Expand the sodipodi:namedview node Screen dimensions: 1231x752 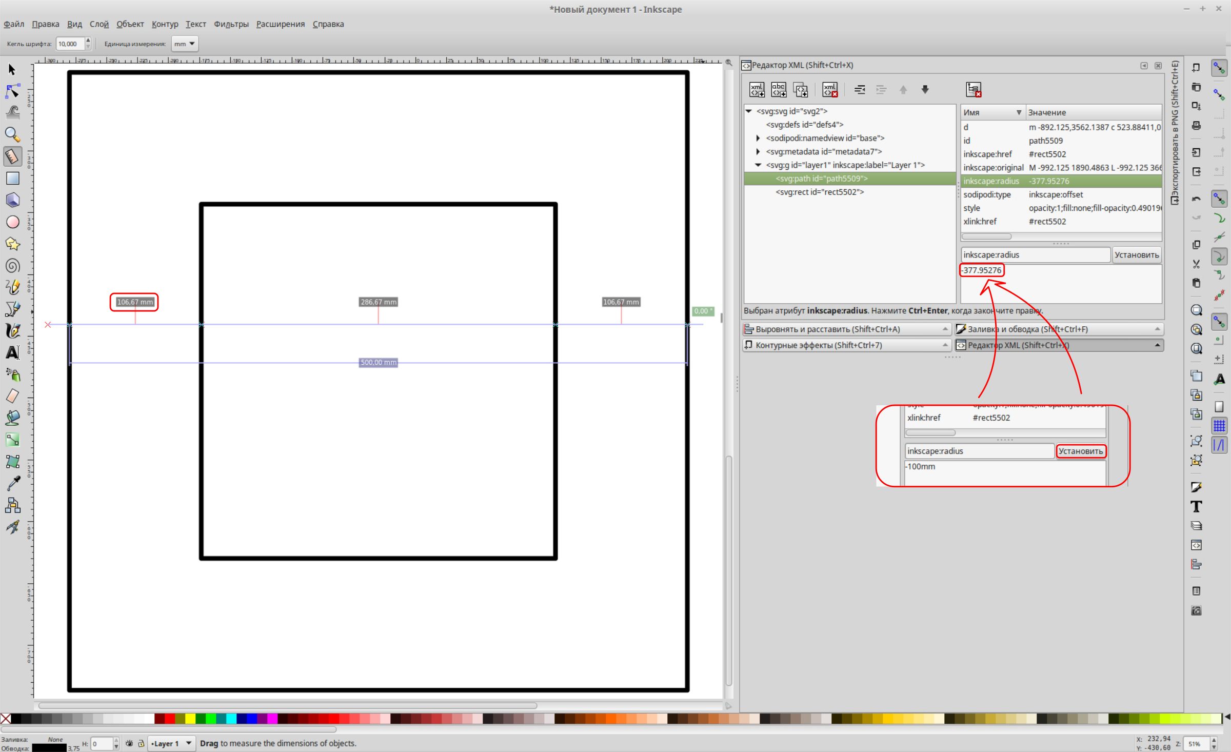(x=758, y=138)
